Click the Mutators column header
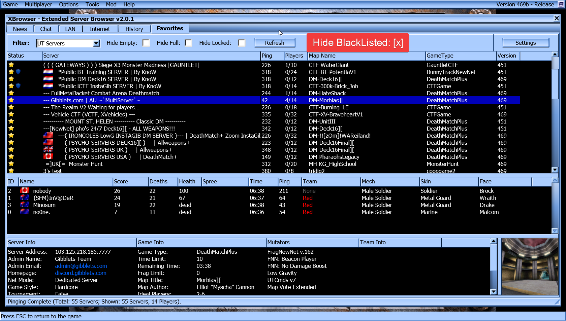This screenshot has width=566, height=321. point(312,243)
